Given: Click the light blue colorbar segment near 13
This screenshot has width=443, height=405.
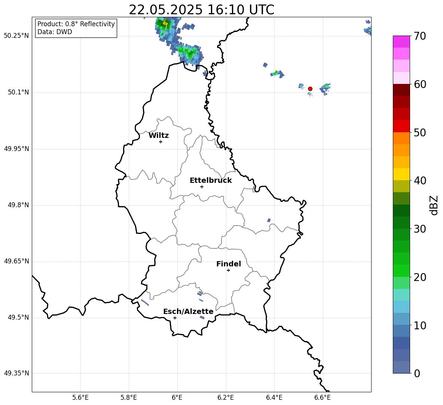Looking at the screenshot, I should tap(401, 307).
